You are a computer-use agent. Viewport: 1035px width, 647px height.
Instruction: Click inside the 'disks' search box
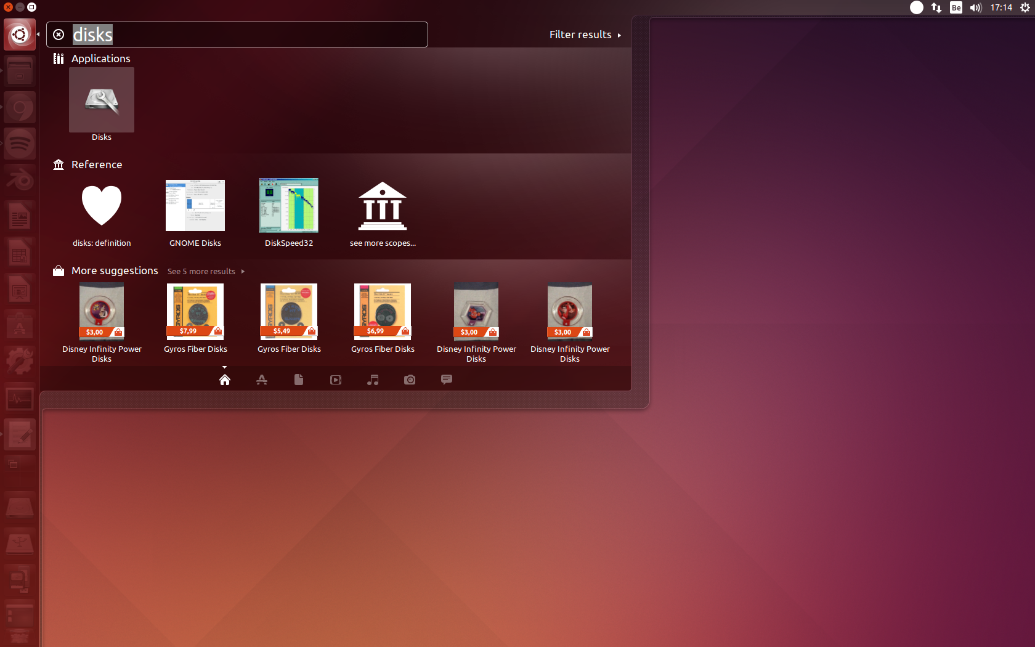click(237, 35)
